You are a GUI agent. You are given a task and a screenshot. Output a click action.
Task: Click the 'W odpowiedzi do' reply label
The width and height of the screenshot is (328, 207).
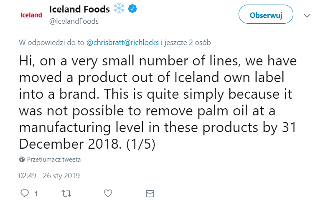(52, 42)
